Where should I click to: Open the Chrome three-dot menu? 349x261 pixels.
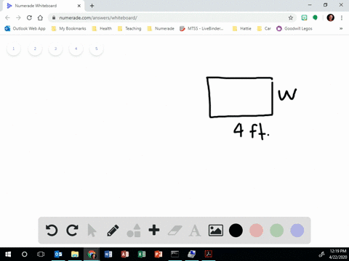tap(342, 17)
